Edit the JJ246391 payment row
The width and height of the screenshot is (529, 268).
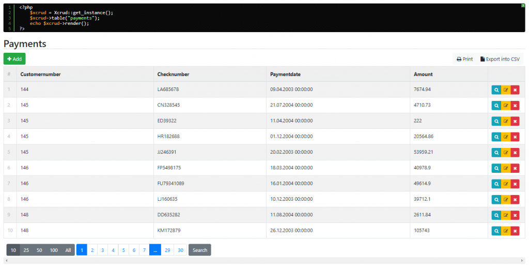click(506, 153)
